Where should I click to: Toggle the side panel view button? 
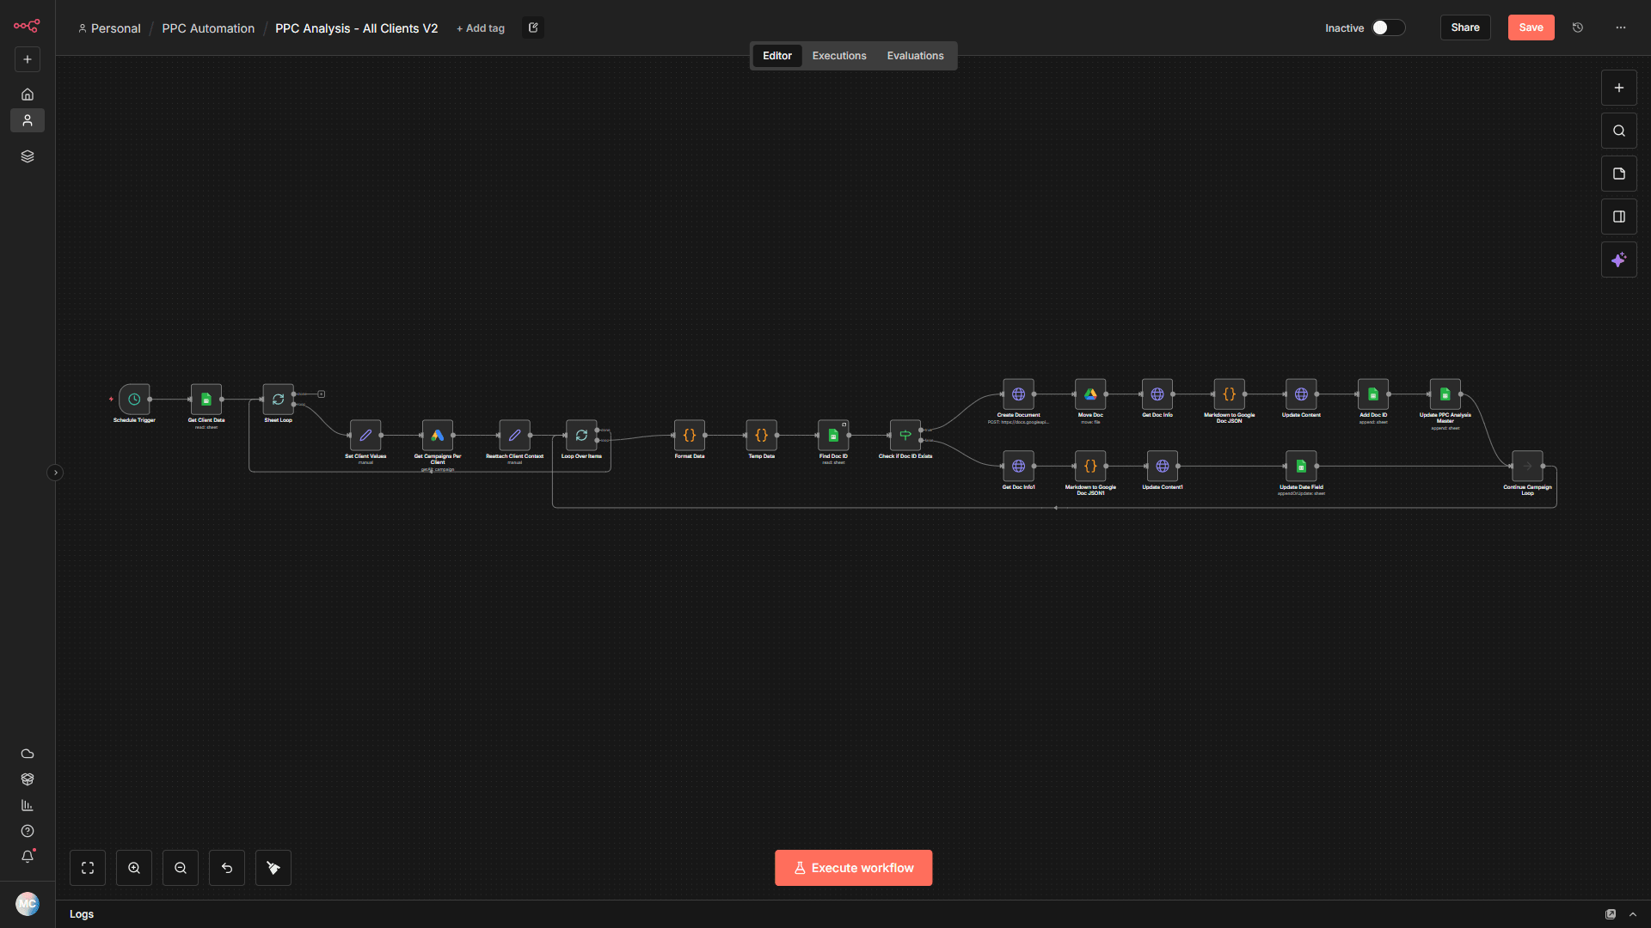point(1618,217)
